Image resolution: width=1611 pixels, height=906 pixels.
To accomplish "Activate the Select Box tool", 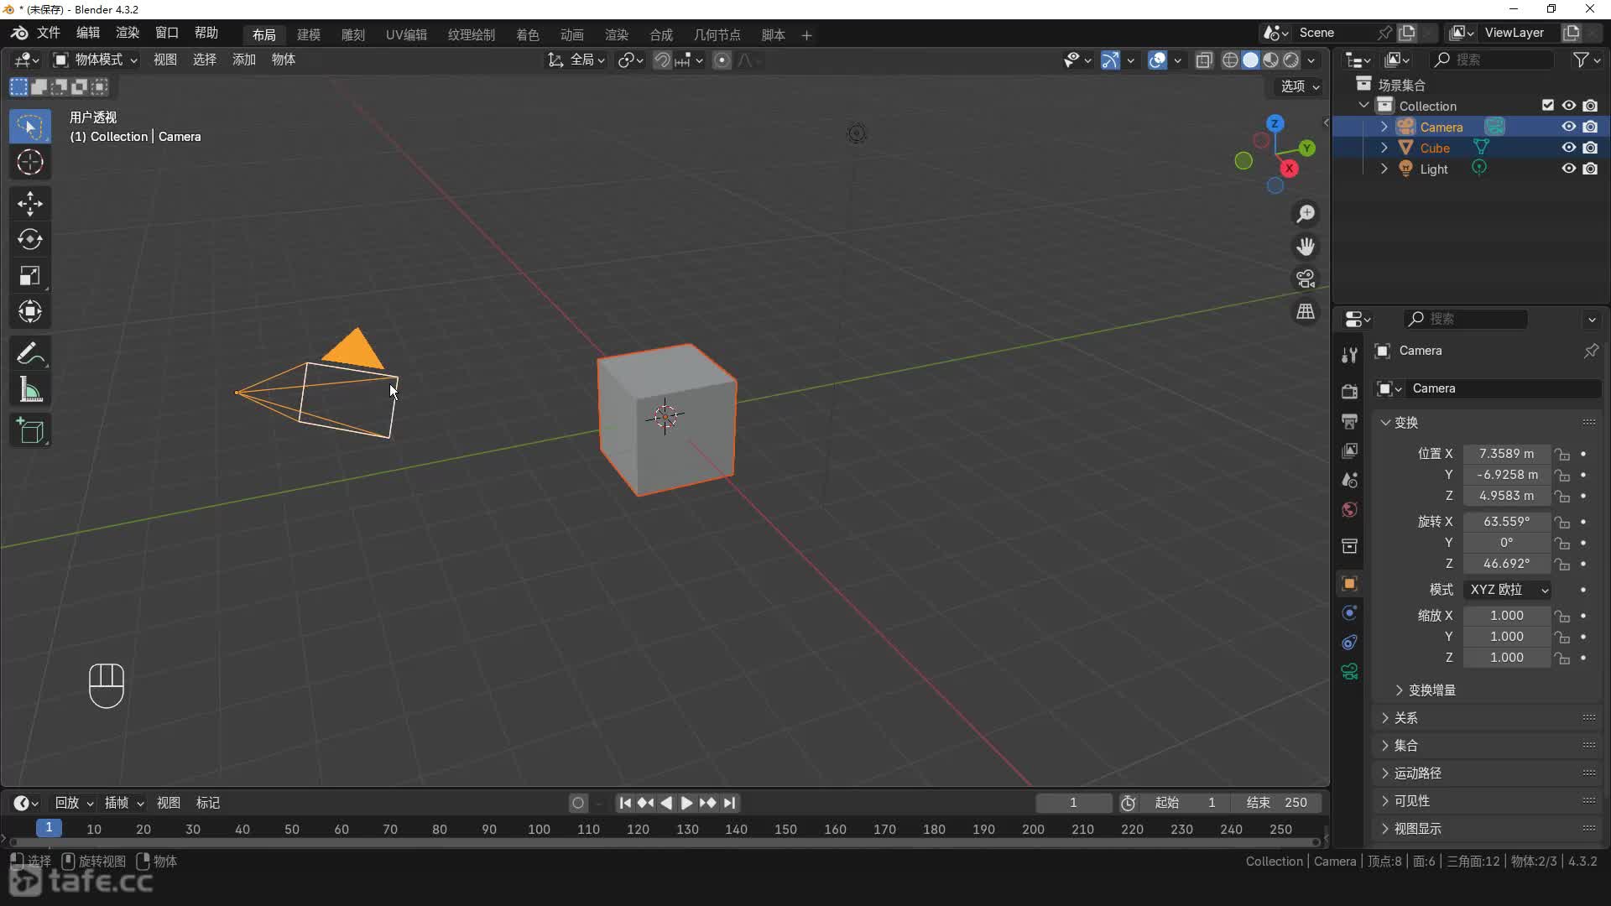I will pyautogui.click(x=30, y=126).
